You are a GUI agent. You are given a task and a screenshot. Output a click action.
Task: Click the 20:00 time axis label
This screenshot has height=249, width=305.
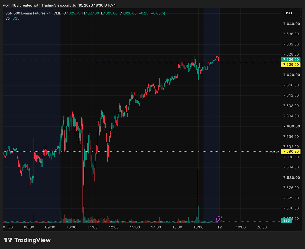[x=262, y=227]
